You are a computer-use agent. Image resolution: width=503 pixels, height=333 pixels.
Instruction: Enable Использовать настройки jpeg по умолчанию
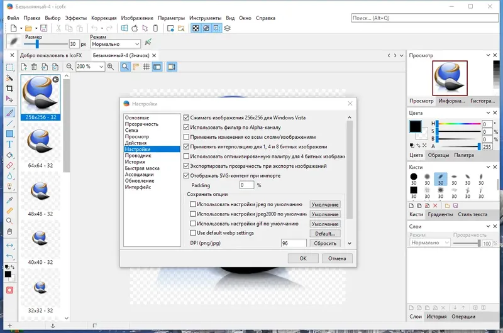point(193,204)
